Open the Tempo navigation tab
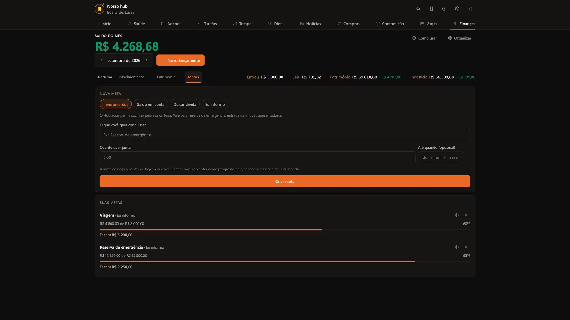570x320 pixels. (242, 24)
